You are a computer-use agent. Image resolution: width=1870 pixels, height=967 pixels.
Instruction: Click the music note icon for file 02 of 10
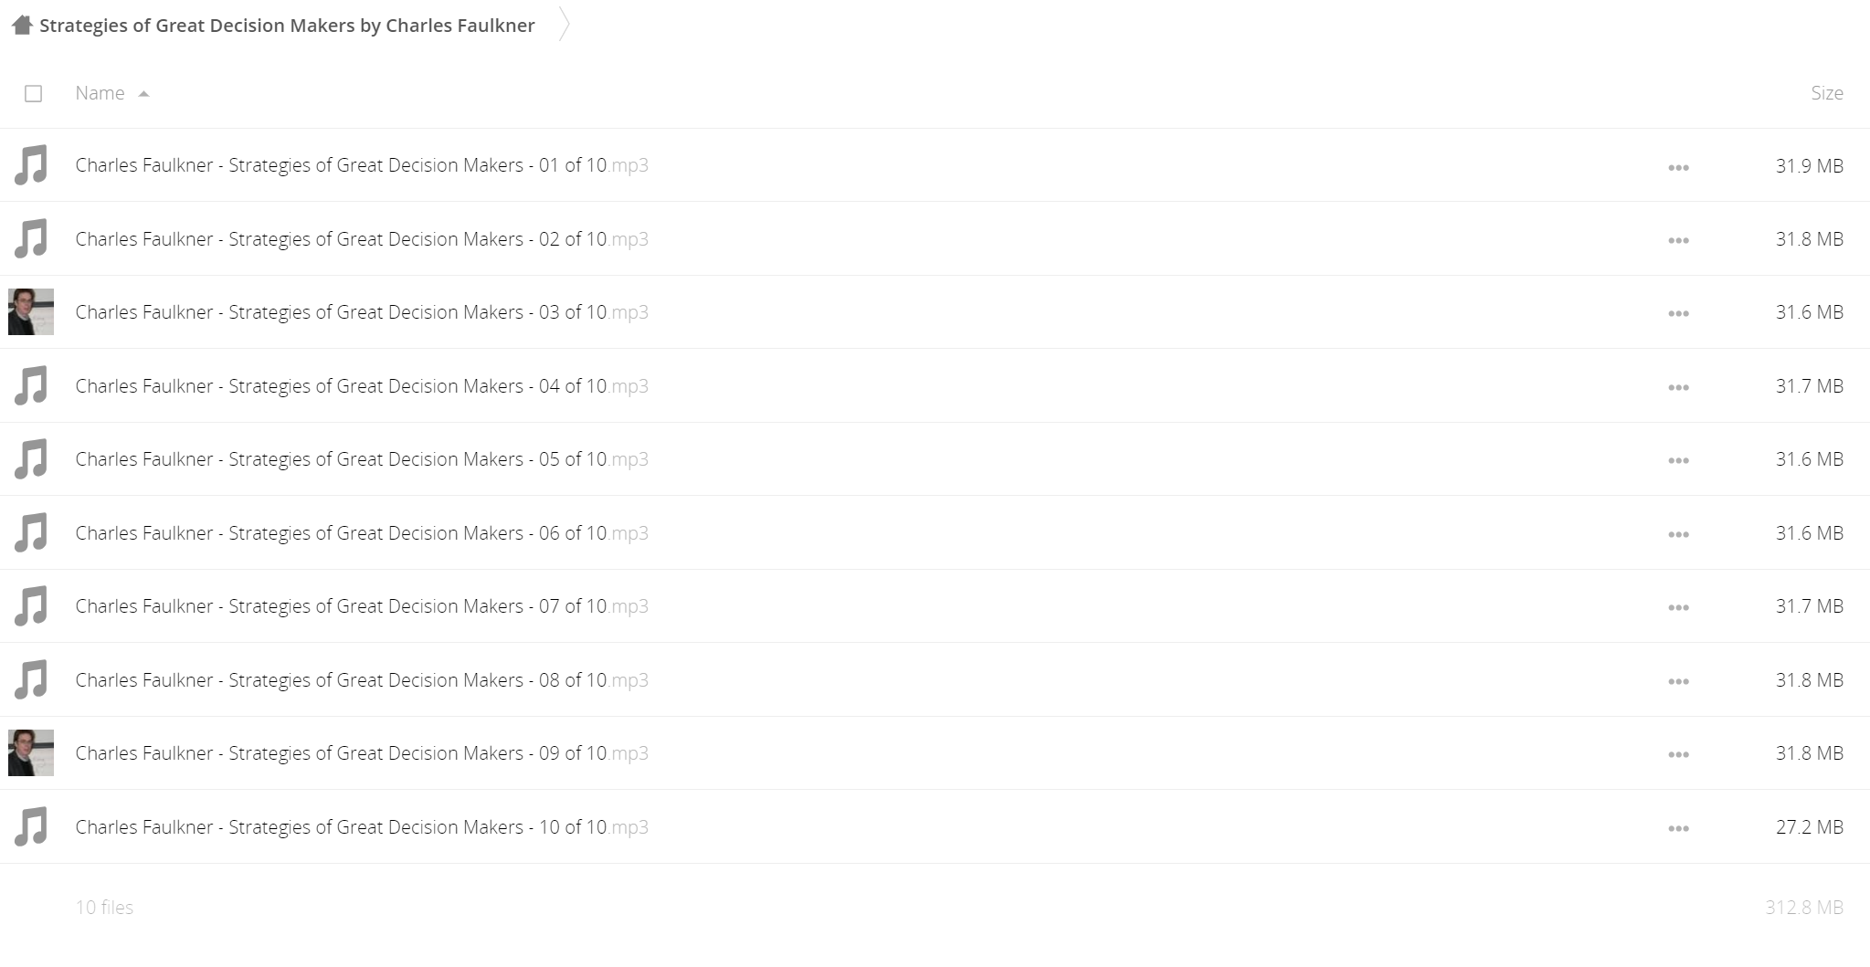[31, 238]
